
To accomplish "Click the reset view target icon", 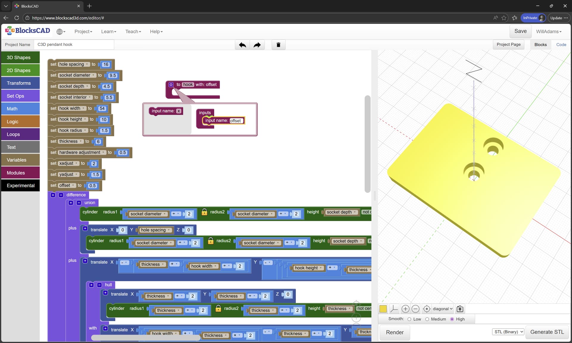I will pyautogui.click(x=426, y=309).
